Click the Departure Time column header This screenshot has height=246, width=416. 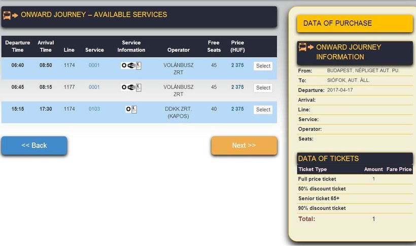(x=18, y=46)
